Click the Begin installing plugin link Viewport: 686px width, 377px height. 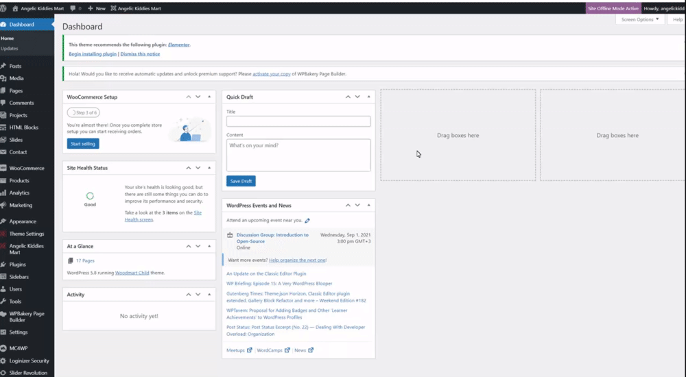tap(93, 53)
